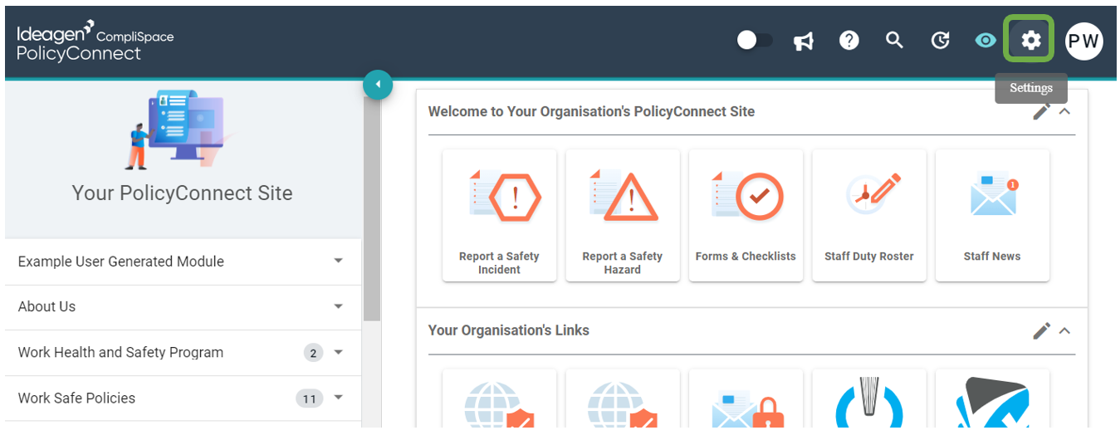
Task: Collapse the Welcome section chevron
Action: 1064,111
